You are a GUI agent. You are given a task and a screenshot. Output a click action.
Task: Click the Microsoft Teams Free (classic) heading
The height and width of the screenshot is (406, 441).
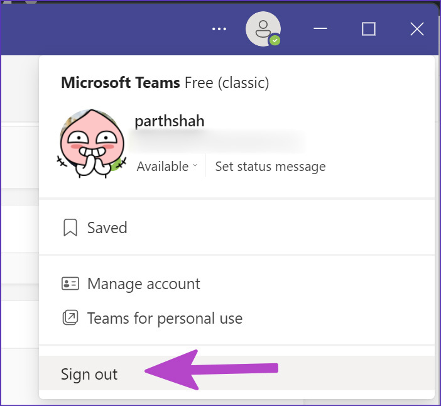pos(165,83)
